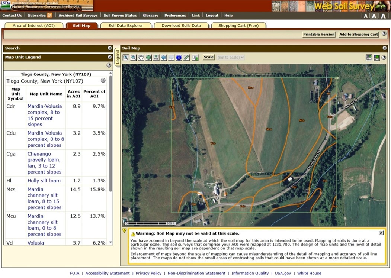Select the Zoom In map tool

(125, 58)
